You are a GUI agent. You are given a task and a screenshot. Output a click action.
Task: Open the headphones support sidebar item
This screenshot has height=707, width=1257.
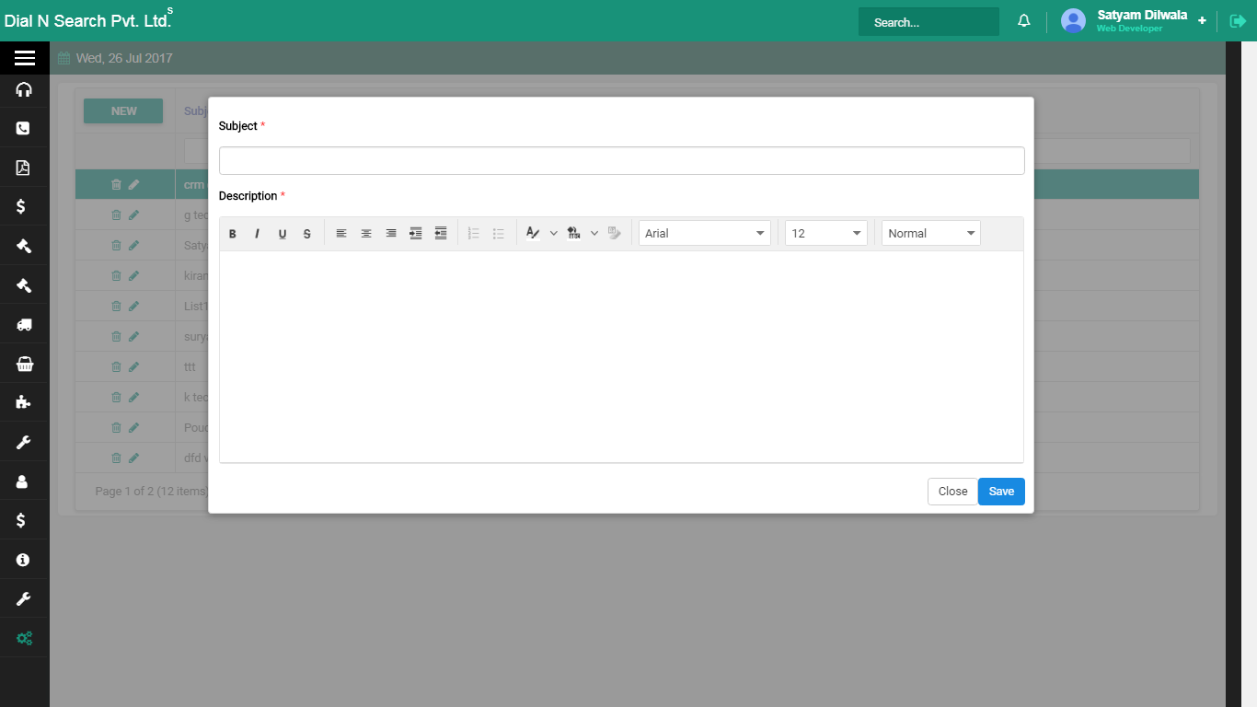24,89
